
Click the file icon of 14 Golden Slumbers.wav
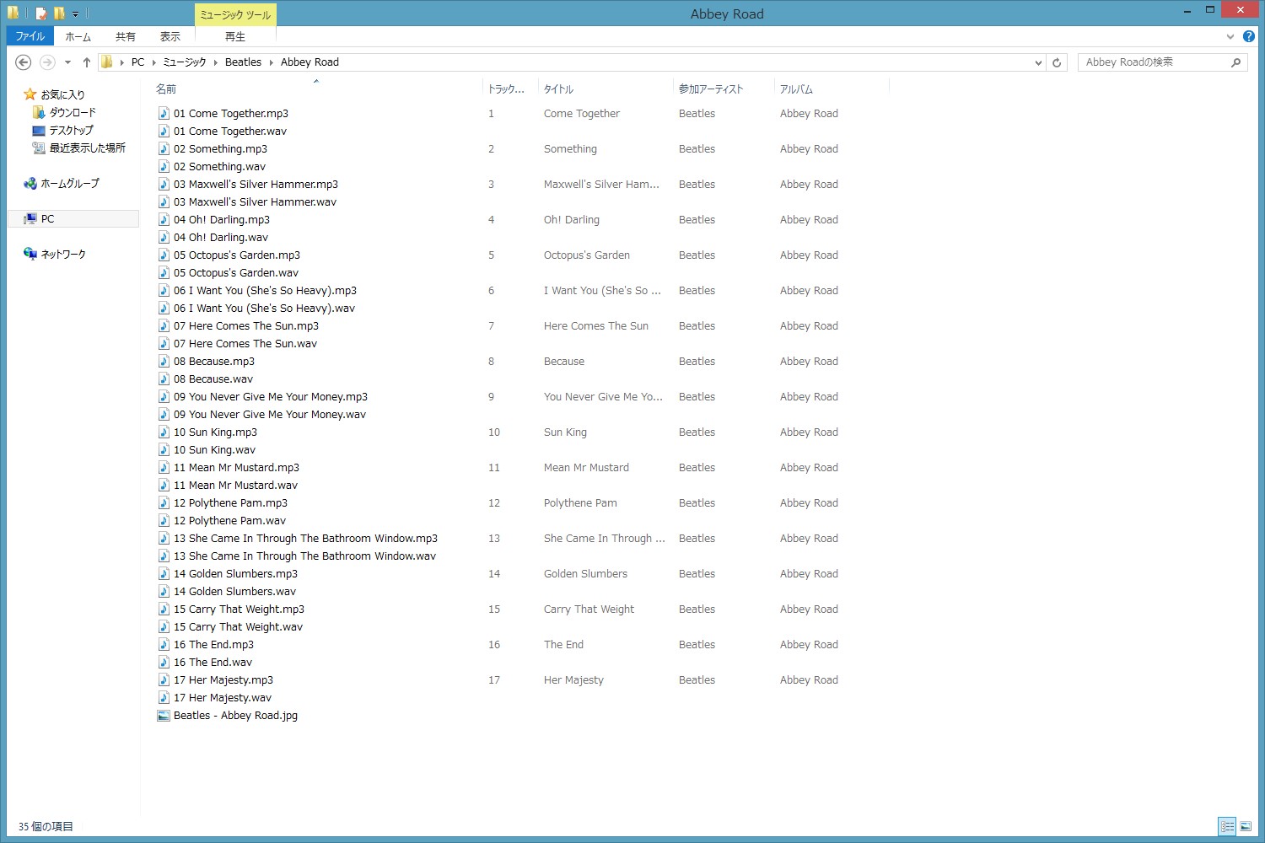pyautogui.click(x=164, y=591)
